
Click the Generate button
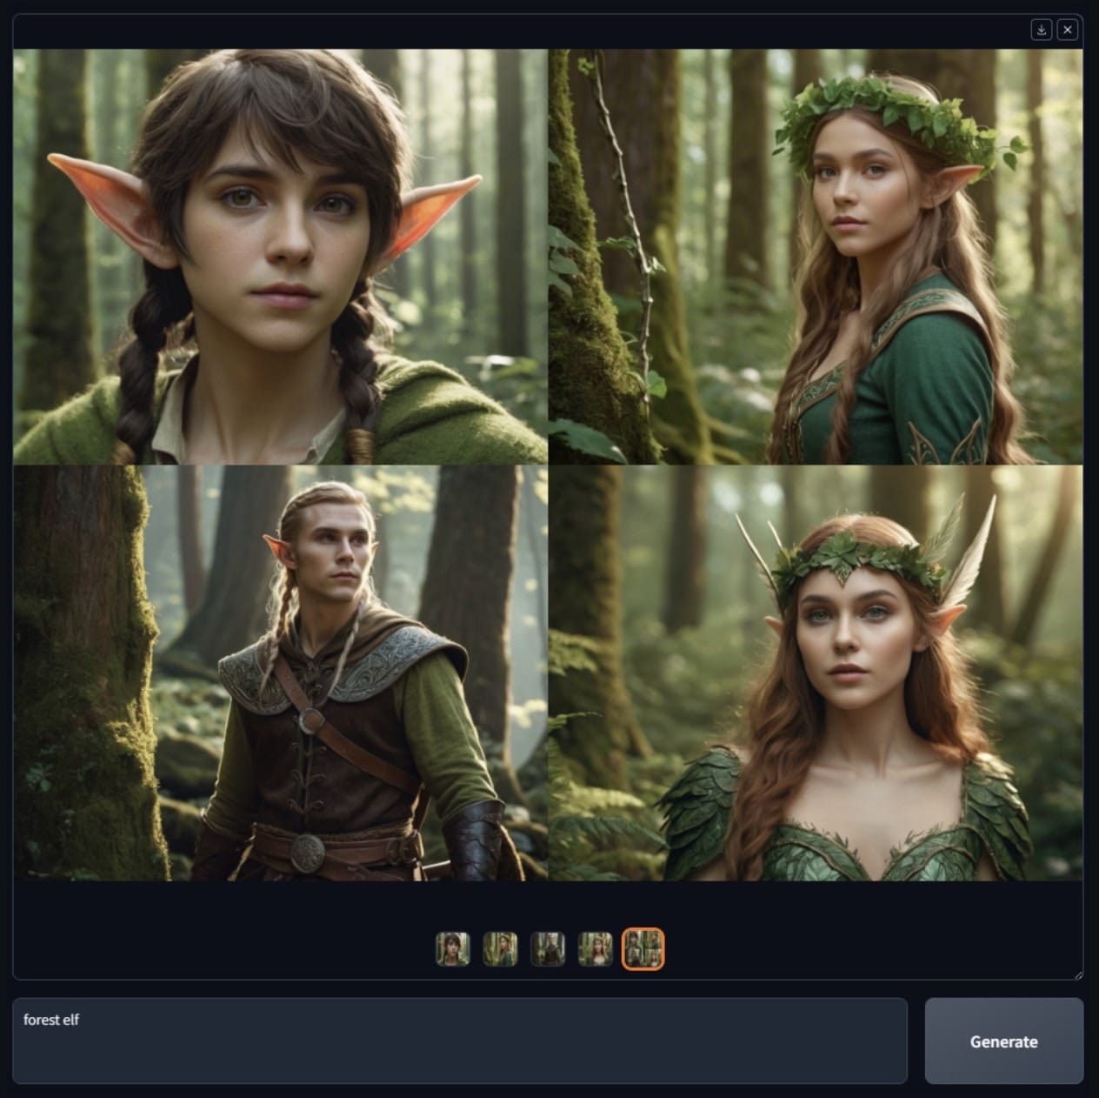(x=1004, y=1041)
